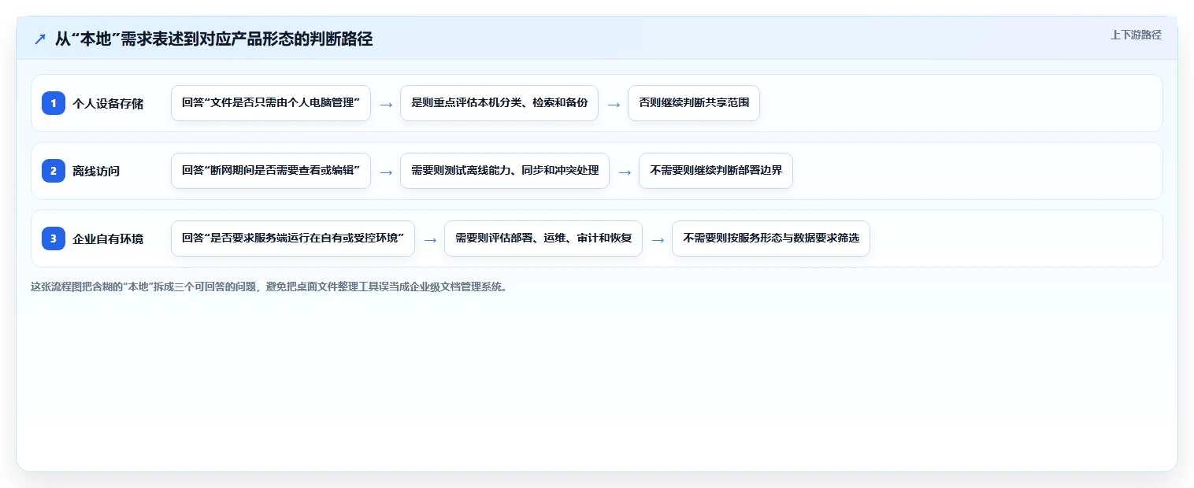This screenshot has height=488, width=1194.
Task: Click the arrow icon beside the title
Action: pos(39,39)
